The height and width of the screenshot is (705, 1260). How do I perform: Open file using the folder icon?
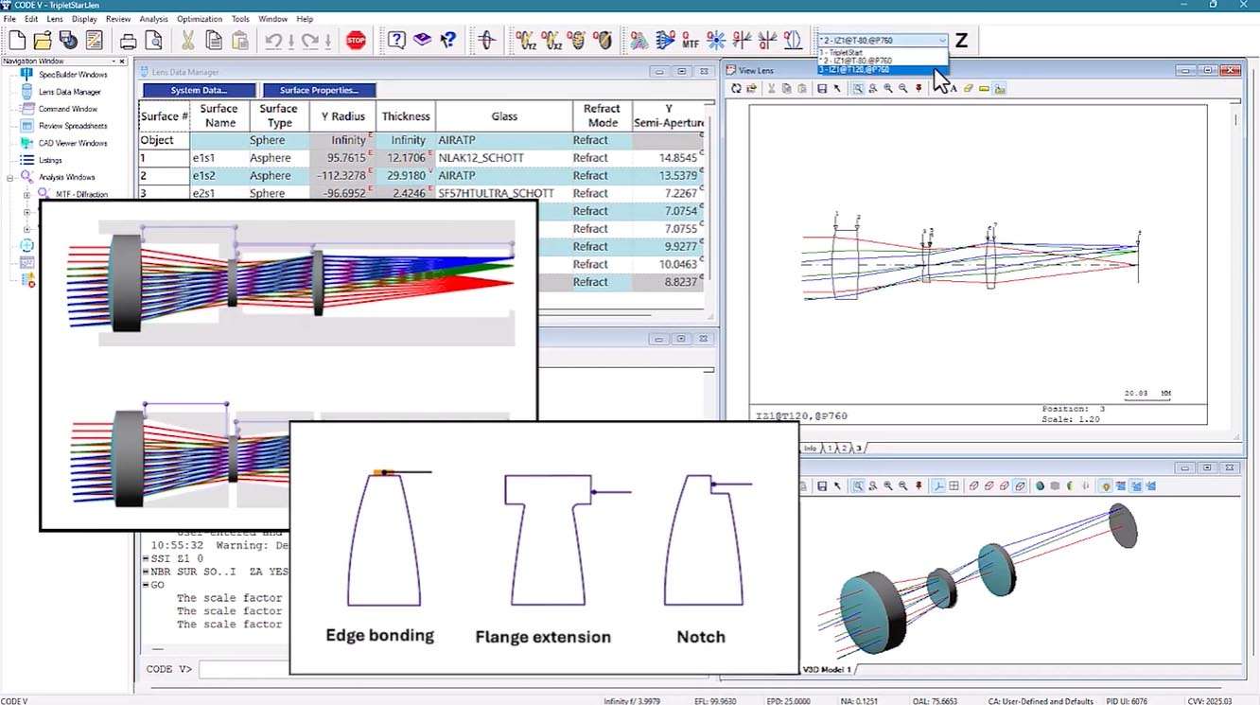43,40
